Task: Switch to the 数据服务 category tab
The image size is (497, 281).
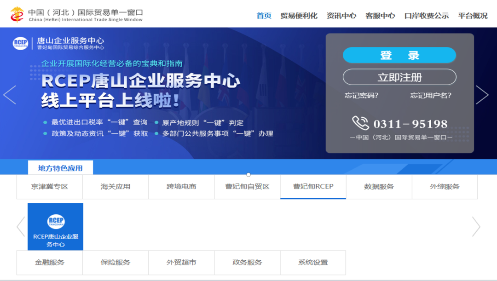Action: 379,187
